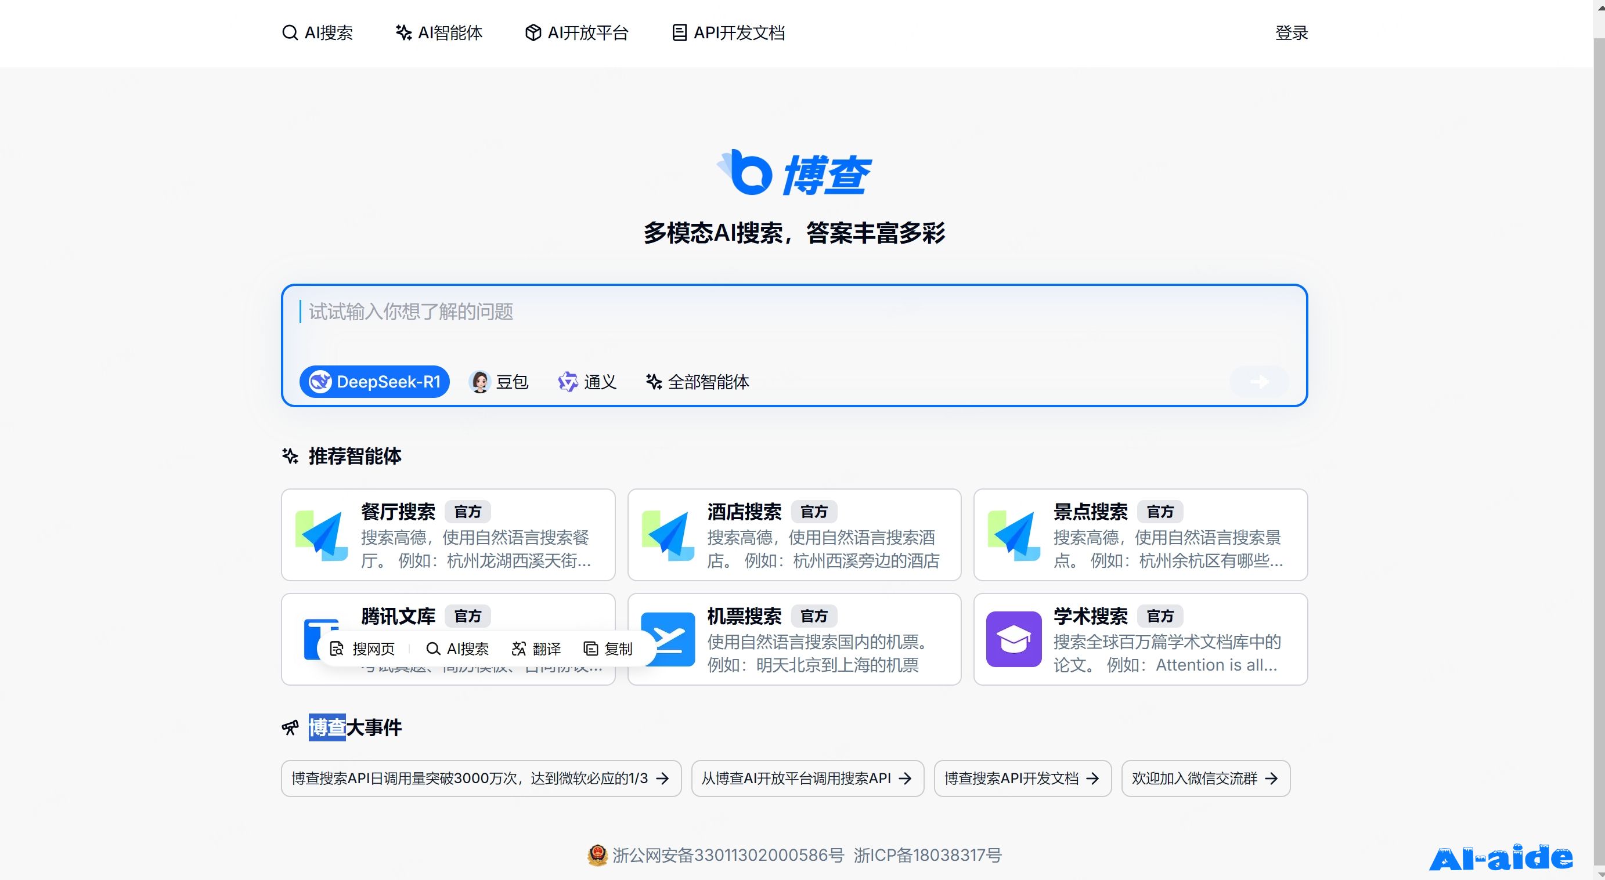This screenshot has height=880, width=1605.
Task: Click the 博查 logo
Action: click(x=794, y=172)
